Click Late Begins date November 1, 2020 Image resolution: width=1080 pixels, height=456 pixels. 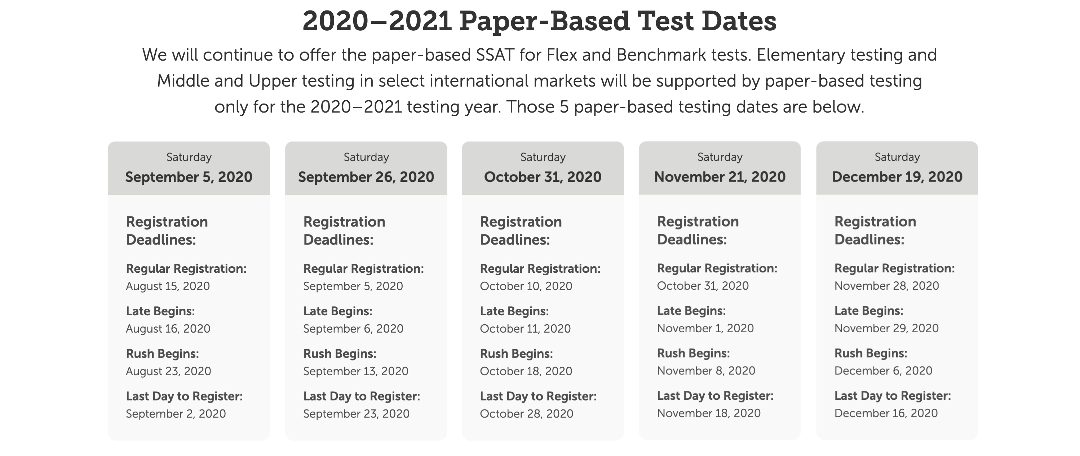point(705,328)
